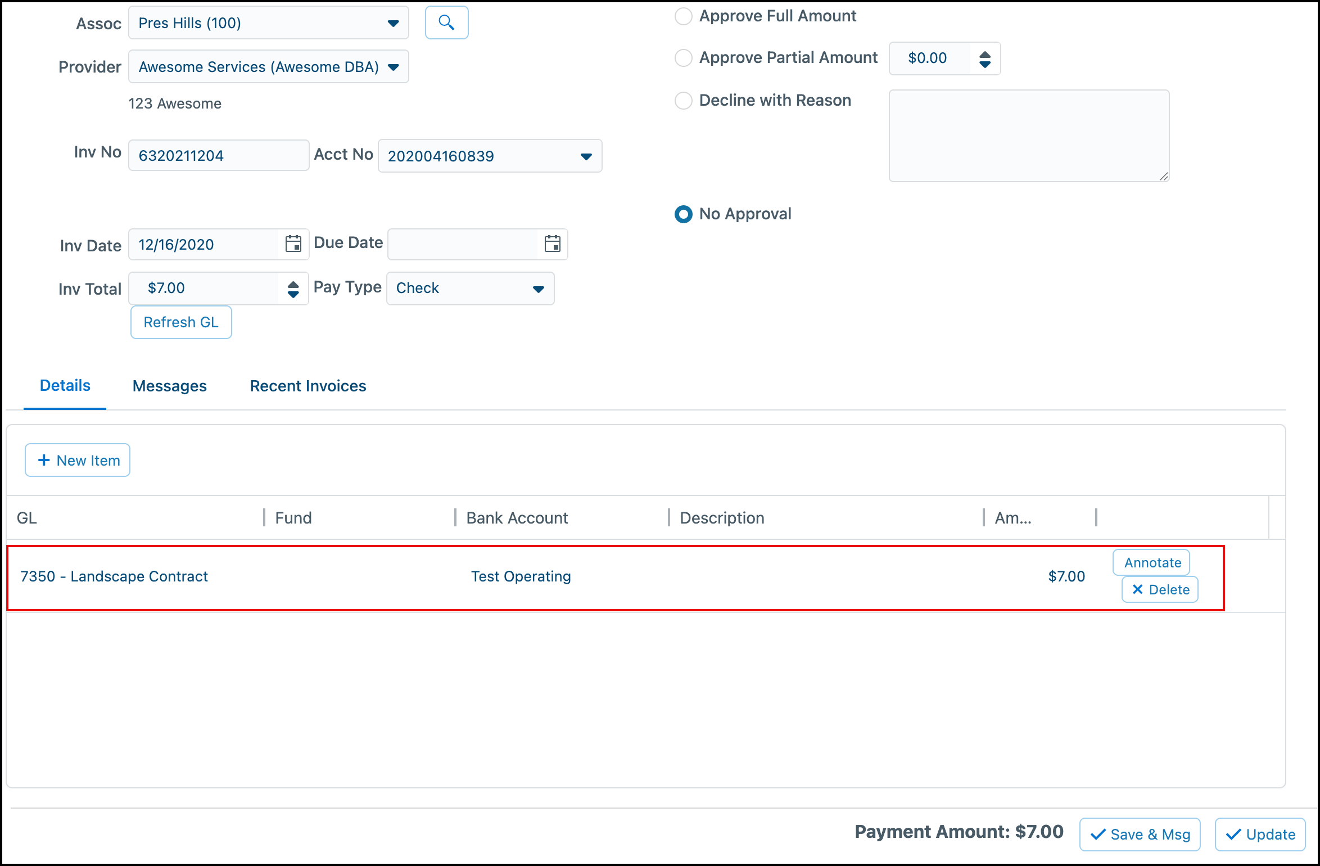Screen dimensions: 1320x866
Task: Click the Inv No input field
Action: (x=219, y=155)
